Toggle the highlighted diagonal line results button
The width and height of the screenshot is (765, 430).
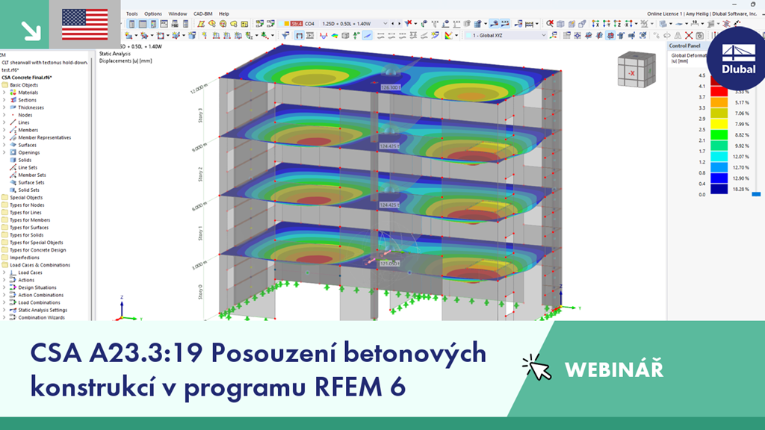point(368,35)
